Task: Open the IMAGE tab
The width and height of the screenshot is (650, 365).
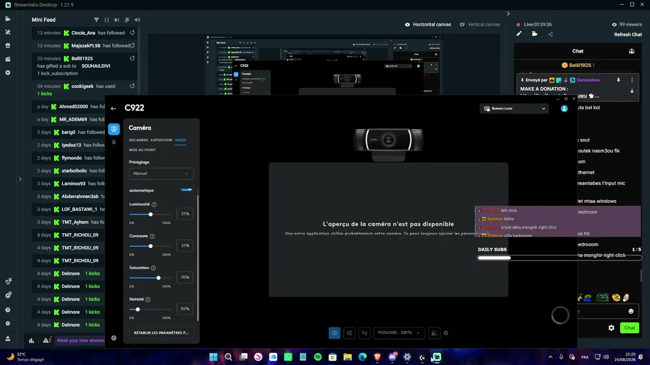Action: pyautogui.click(x=180, y=140)
